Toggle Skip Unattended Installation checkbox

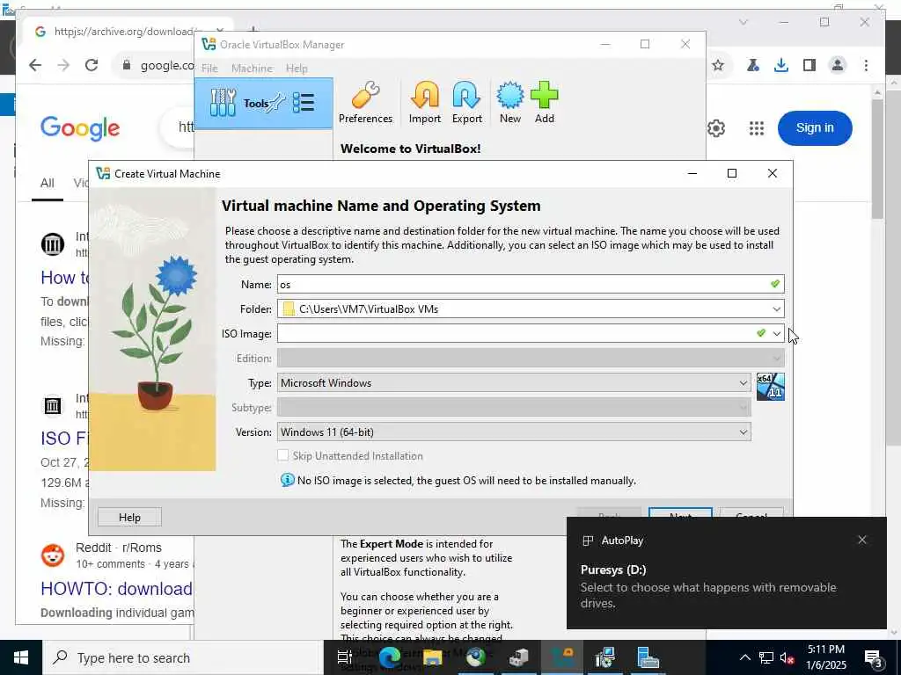[282, 455]
